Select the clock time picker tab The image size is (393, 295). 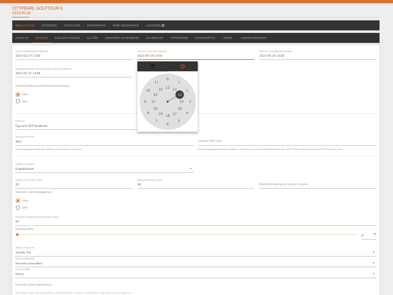point(183,66)
